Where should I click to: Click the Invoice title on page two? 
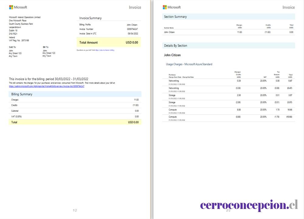pyautogui.click(x=288, y=7)
